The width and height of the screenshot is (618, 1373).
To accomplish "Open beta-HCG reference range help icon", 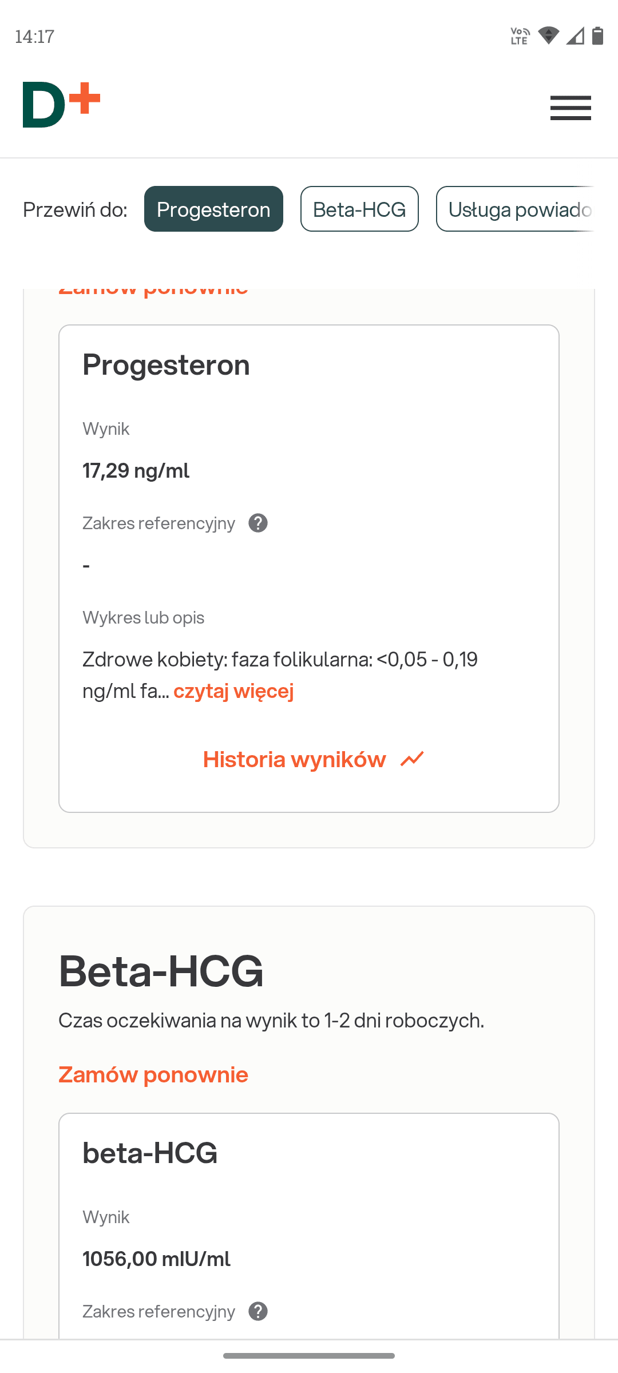I will [258, 1311].
